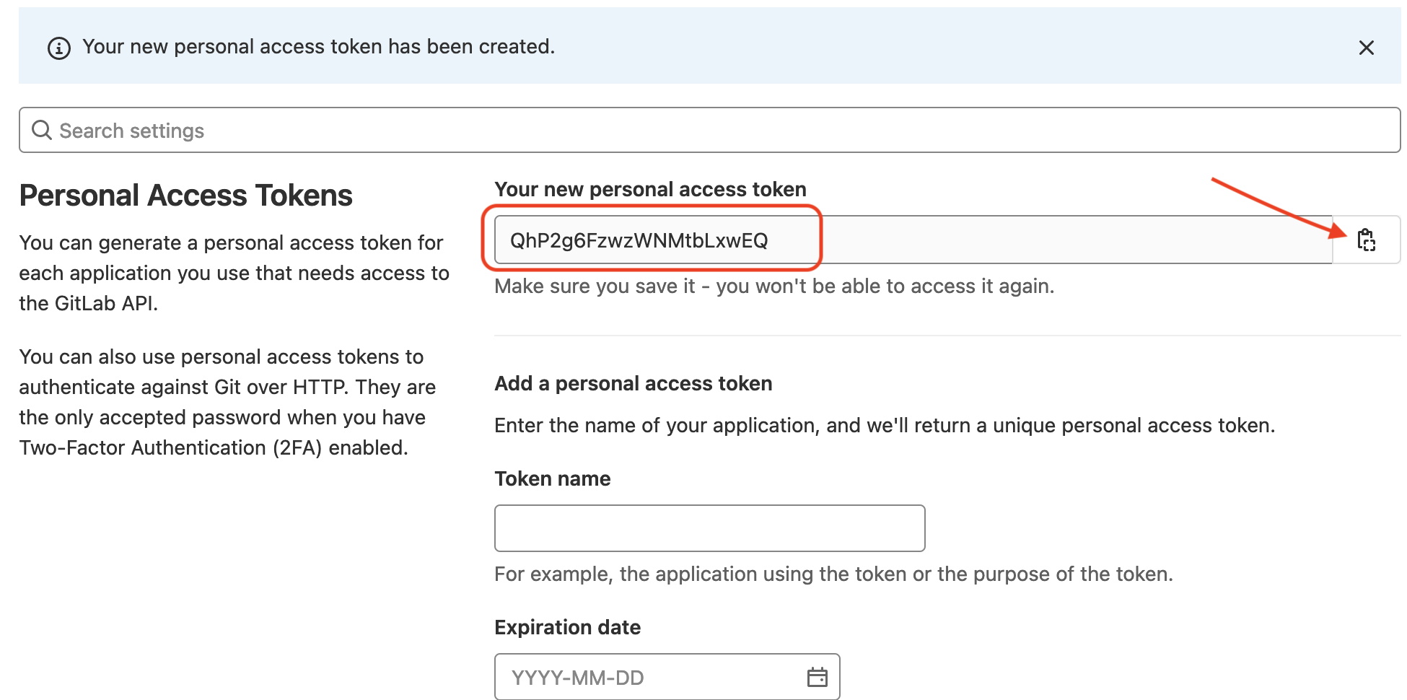Click the 'Add a personal access token' heading
Screen dimensions: 1407x700
[633, 383]
